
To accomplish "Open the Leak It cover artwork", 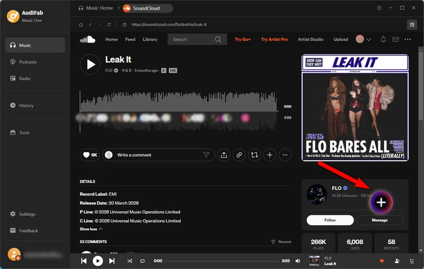I will pyautogui.click(x=355, y=107).
